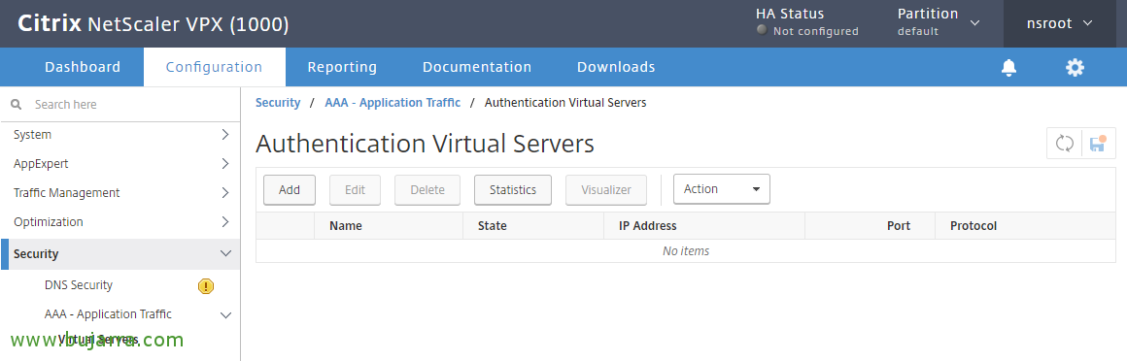Screen dimensions: 1127x361
Task: Collapse the Security section
Action: [x=120, y=254]
